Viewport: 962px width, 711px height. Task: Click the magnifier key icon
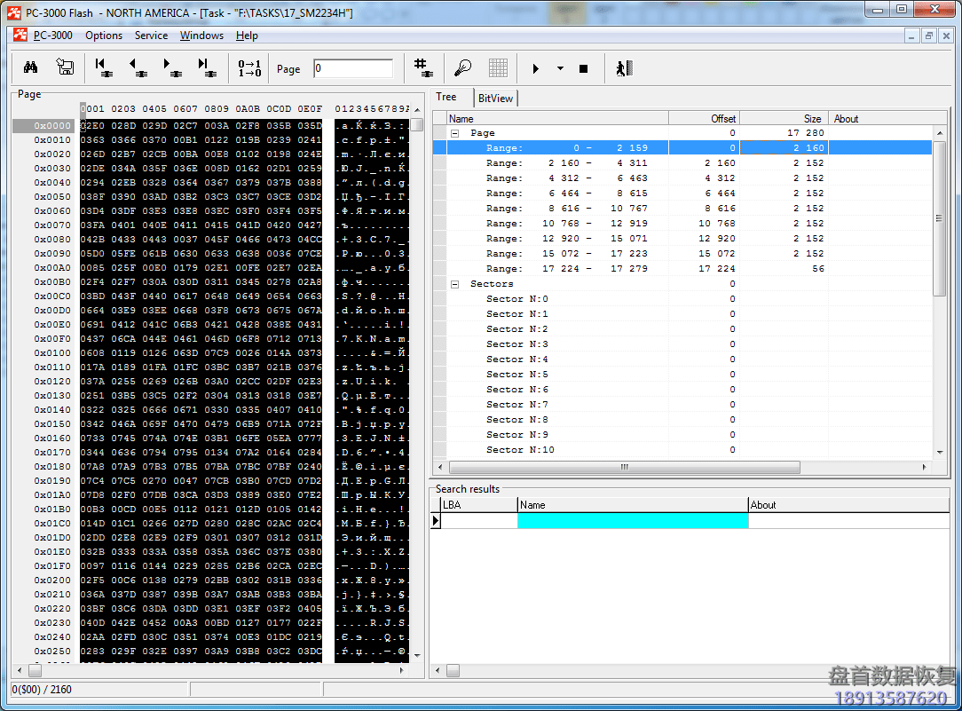coord(462,68)
